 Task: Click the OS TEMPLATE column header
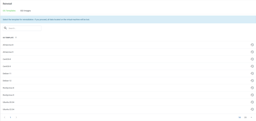(x=8, y=38)
